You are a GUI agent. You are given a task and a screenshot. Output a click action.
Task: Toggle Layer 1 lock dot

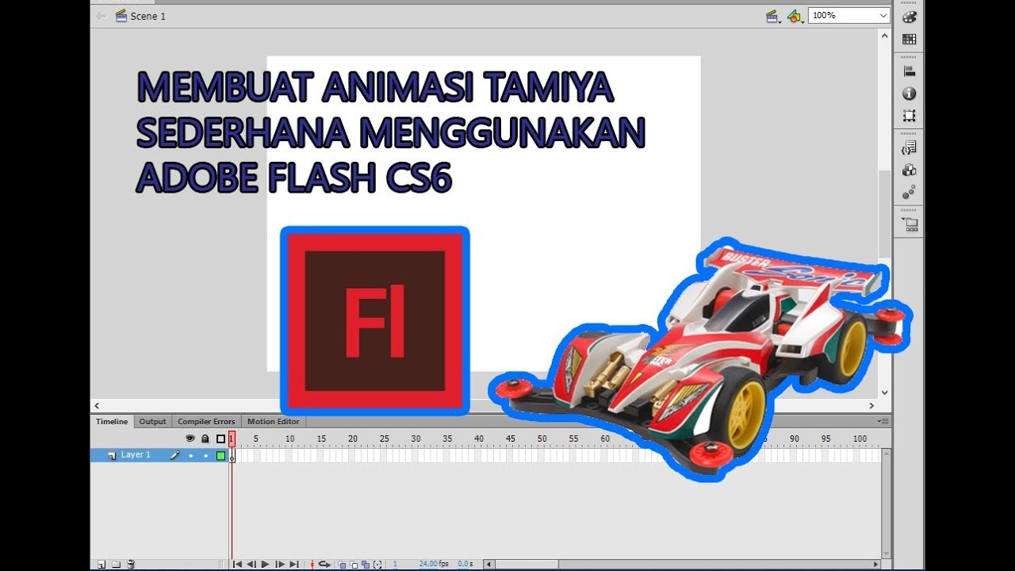205,456
